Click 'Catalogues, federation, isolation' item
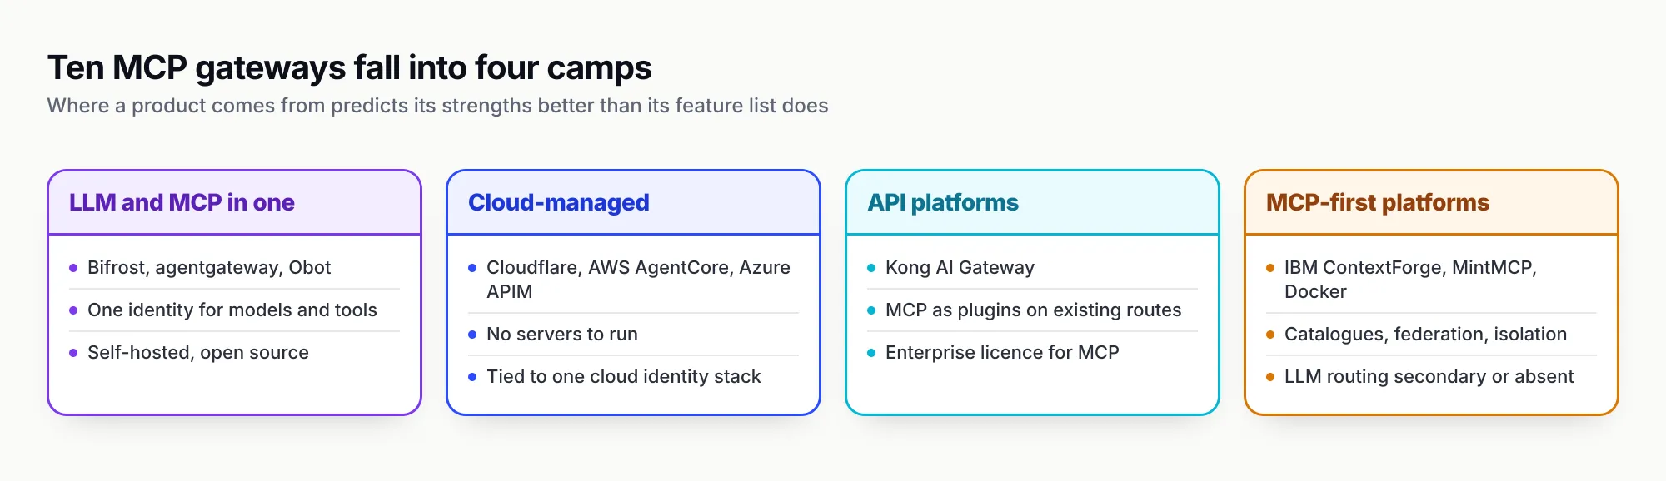 [1431, 335]
